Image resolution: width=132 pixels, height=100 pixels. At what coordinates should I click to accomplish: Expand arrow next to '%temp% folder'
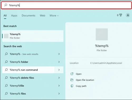click(x=59, y=62)
